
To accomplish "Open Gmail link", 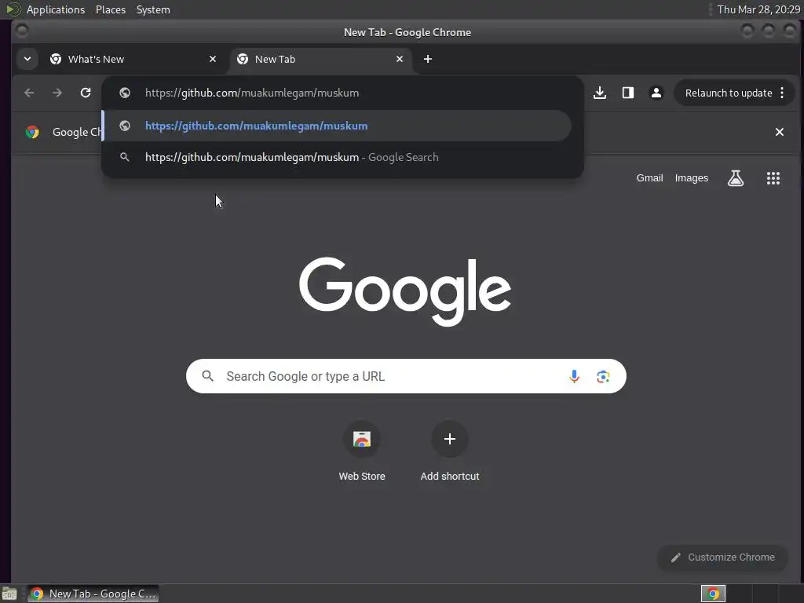I will [649, 178].
